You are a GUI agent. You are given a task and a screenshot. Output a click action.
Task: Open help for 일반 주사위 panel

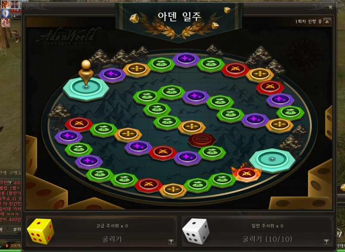(x=326, y=242)
